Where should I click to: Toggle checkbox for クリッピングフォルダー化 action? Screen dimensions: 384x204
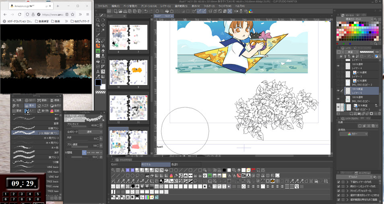(339, 191)
